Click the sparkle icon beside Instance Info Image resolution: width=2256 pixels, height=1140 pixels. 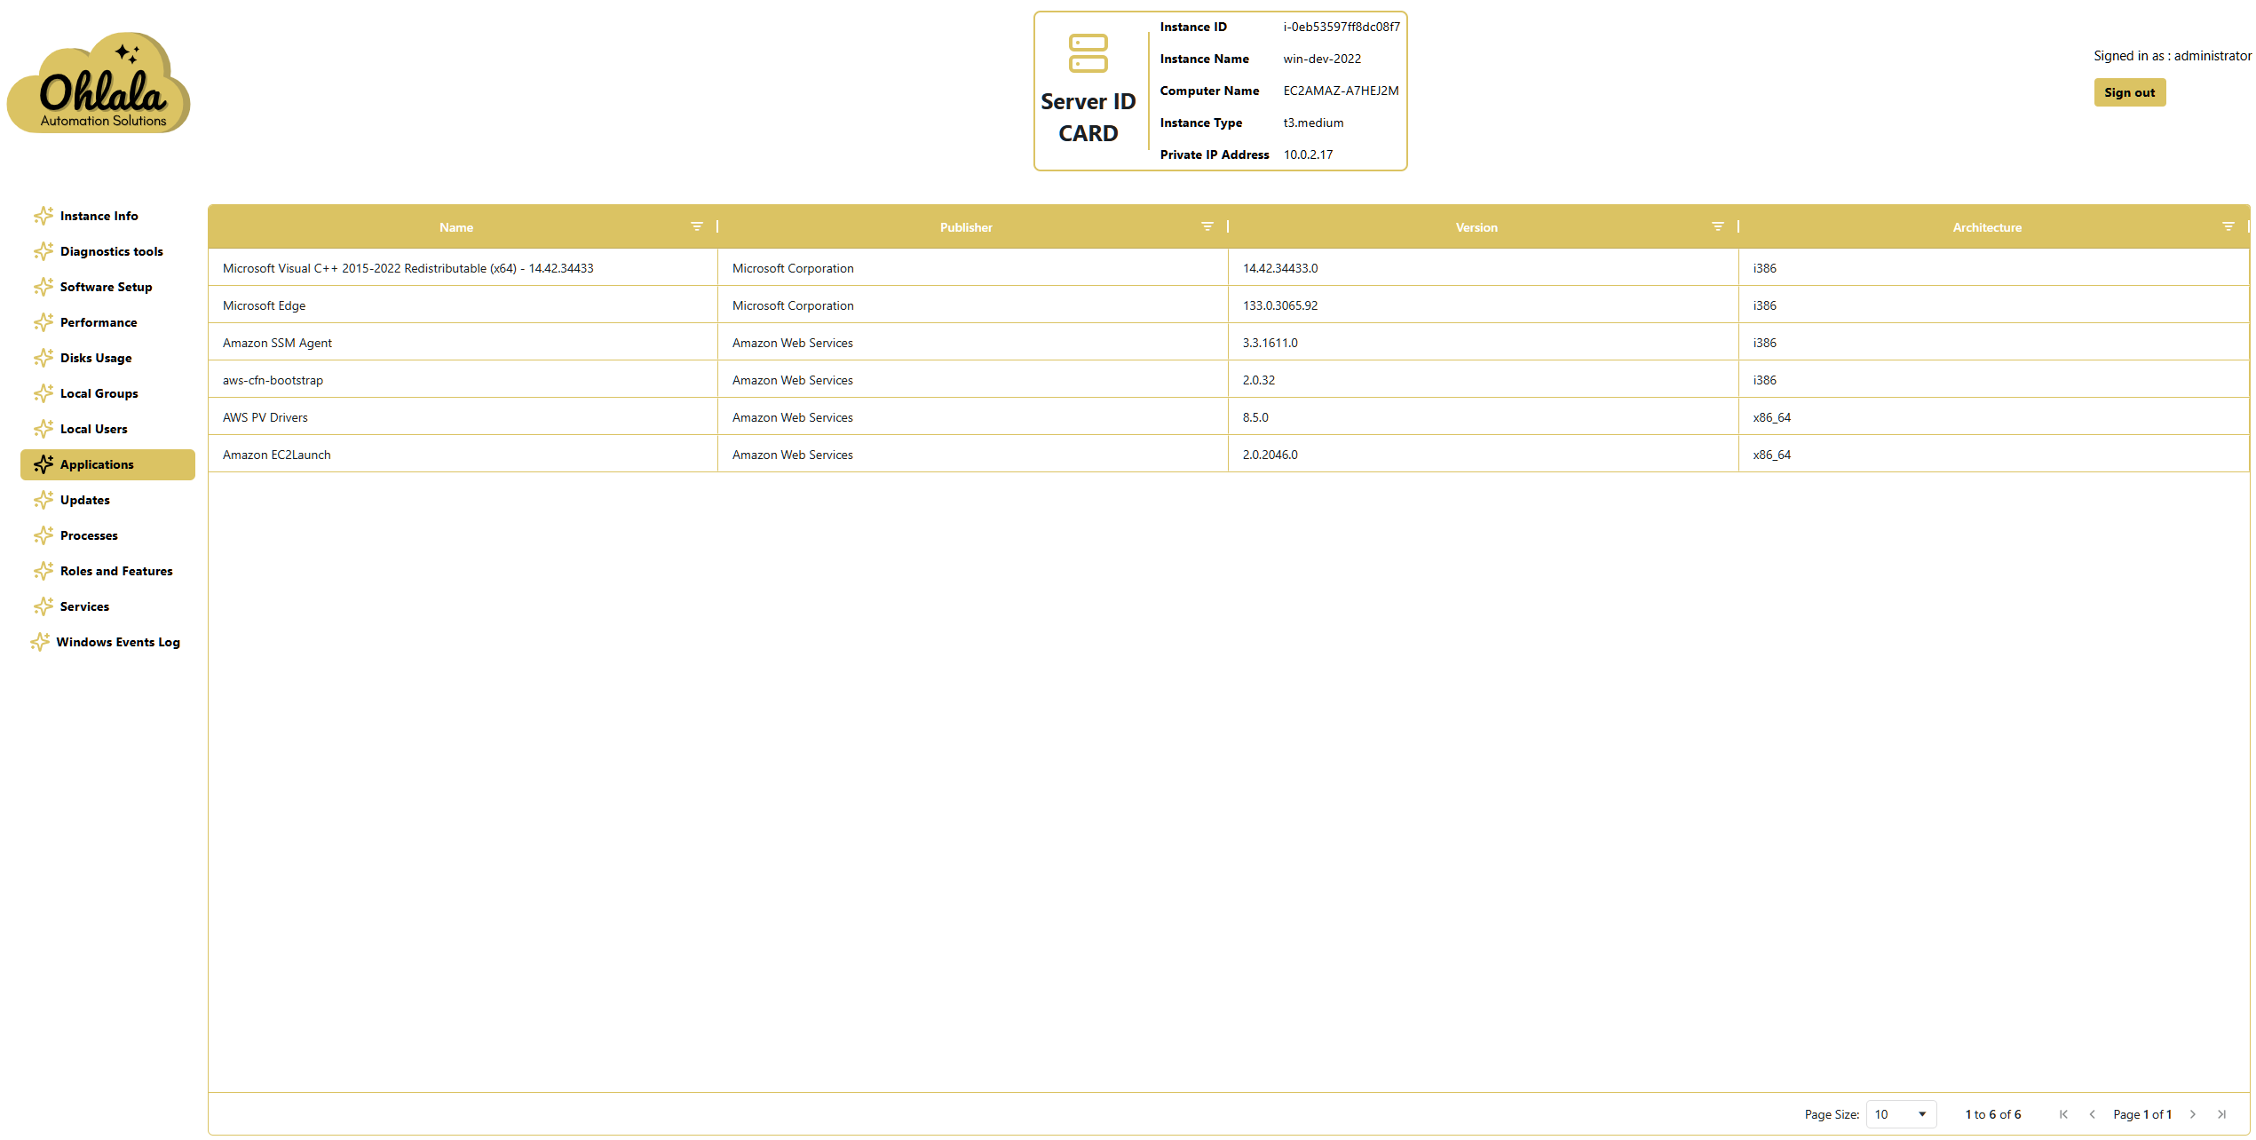coord(44,216)
